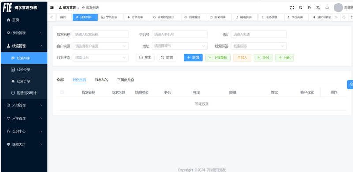Expand 入学管理 sidebar menu

click(x=24, y=118)
